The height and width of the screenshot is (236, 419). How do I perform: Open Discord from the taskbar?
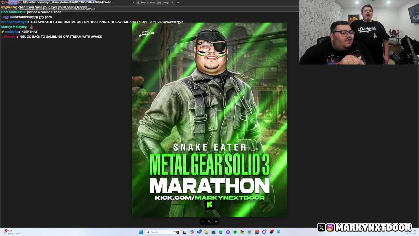264,232
